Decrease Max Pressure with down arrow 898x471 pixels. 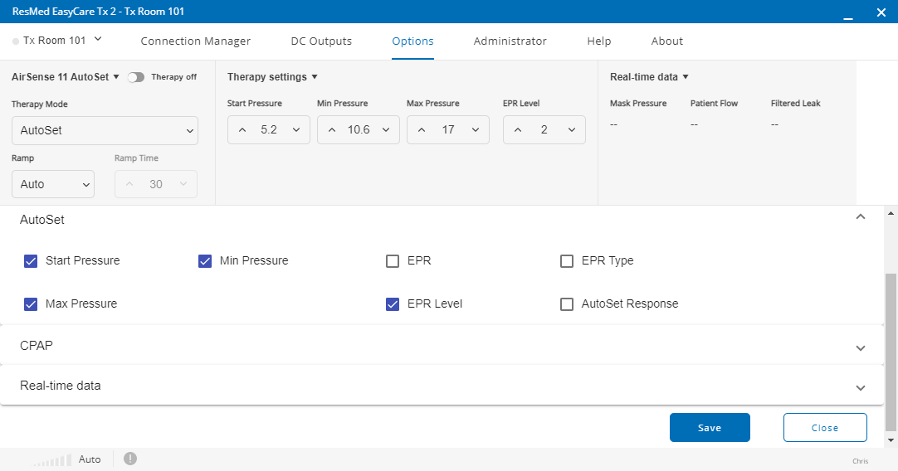click(476, 130)
